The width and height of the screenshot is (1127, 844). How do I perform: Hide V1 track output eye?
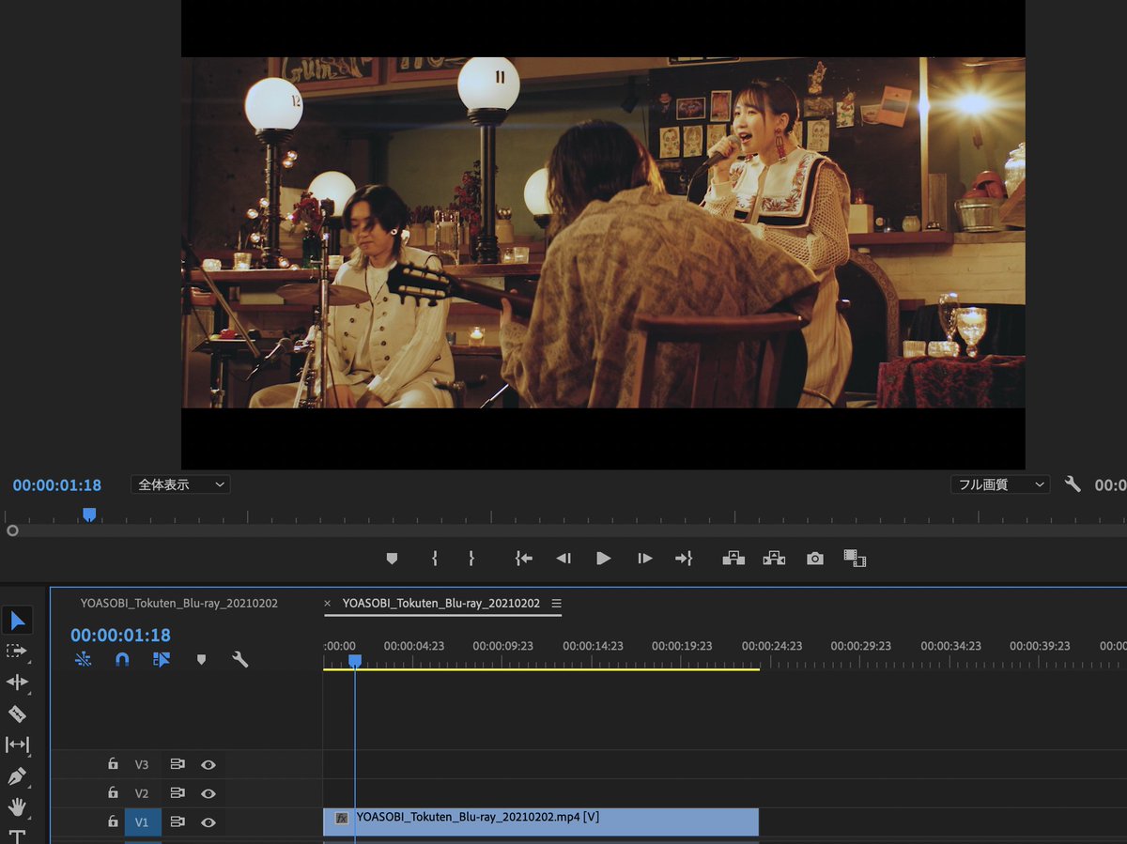click(x=208, y=822)
